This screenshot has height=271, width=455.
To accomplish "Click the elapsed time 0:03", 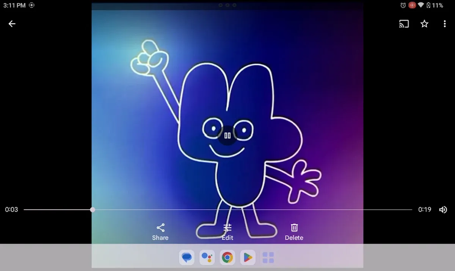I will pyautogui.click(x=11, y=210).
